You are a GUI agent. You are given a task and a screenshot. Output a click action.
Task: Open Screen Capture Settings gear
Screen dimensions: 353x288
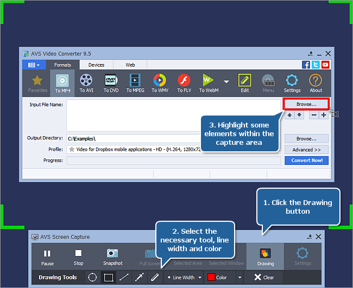(x=302, y=257)
